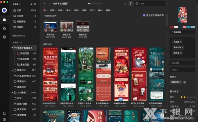
Task: Click the 添加注释 note field
Action: click(182, 63)
